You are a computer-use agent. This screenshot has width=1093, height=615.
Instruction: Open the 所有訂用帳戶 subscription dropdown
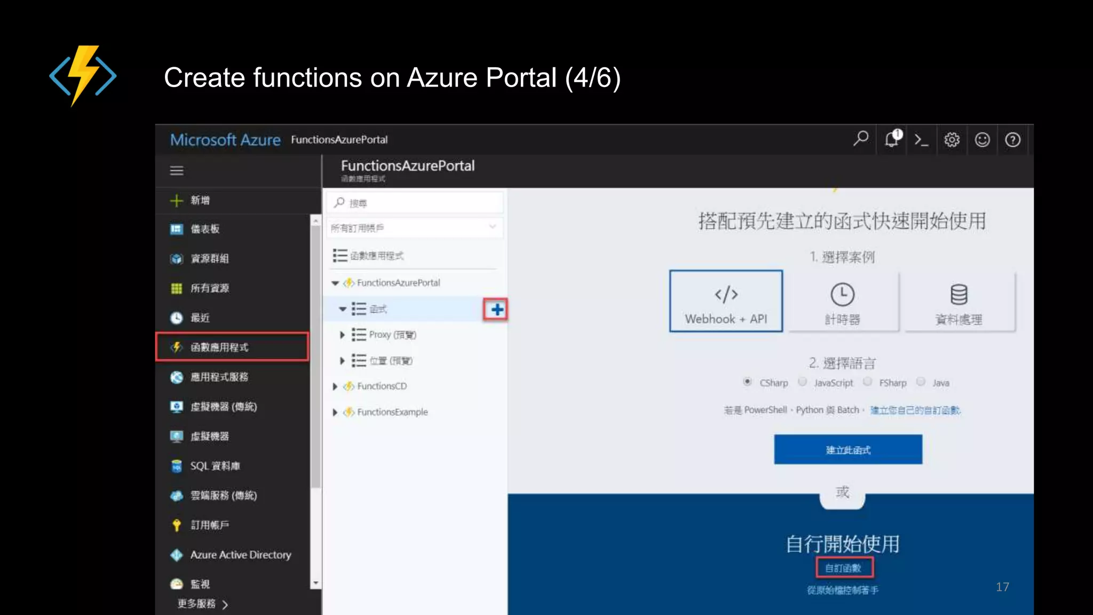point(415,228)
